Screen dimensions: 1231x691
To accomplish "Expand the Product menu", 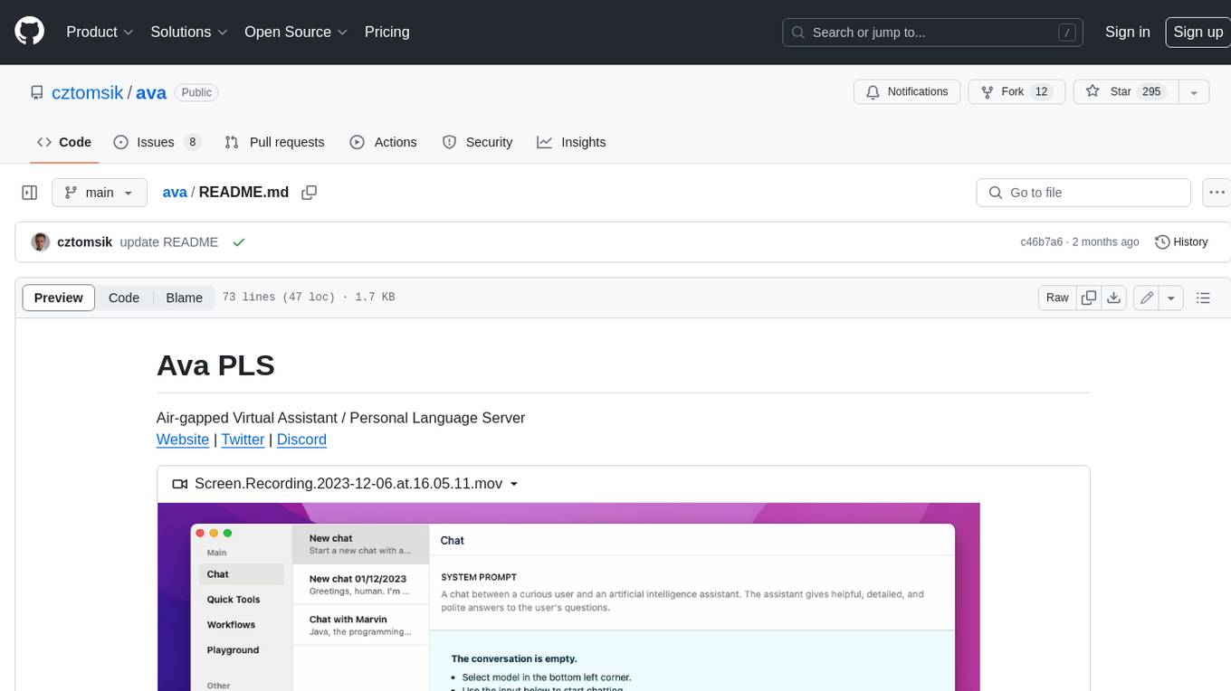I will [x=100, y=32].
